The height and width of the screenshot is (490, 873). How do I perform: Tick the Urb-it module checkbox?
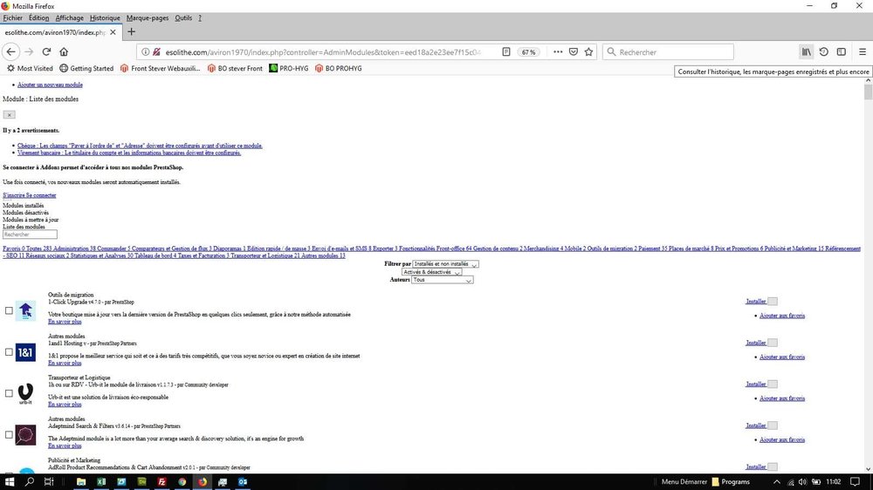tap(9, 393)
